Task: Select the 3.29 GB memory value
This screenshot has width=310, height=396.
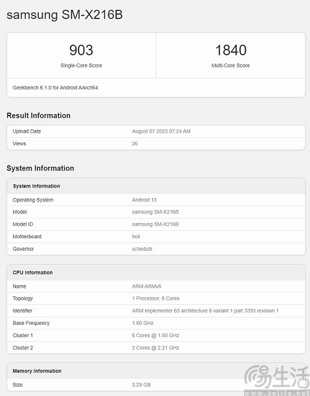Action: pyautogui.click(x=141, y=385)
